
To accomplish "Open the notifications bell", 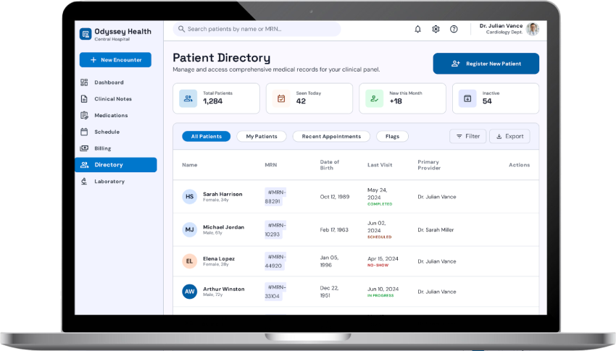I will click(417, 29).
